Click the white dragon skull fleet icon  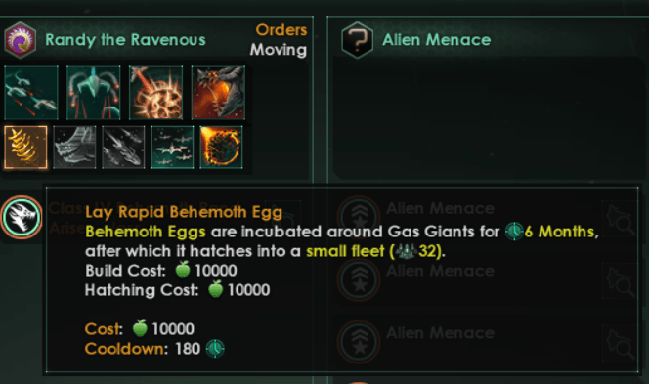22,217
